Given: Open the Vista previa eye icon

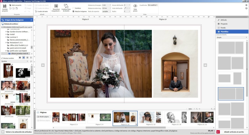Looking at the screenshot, I should [135, 6].
